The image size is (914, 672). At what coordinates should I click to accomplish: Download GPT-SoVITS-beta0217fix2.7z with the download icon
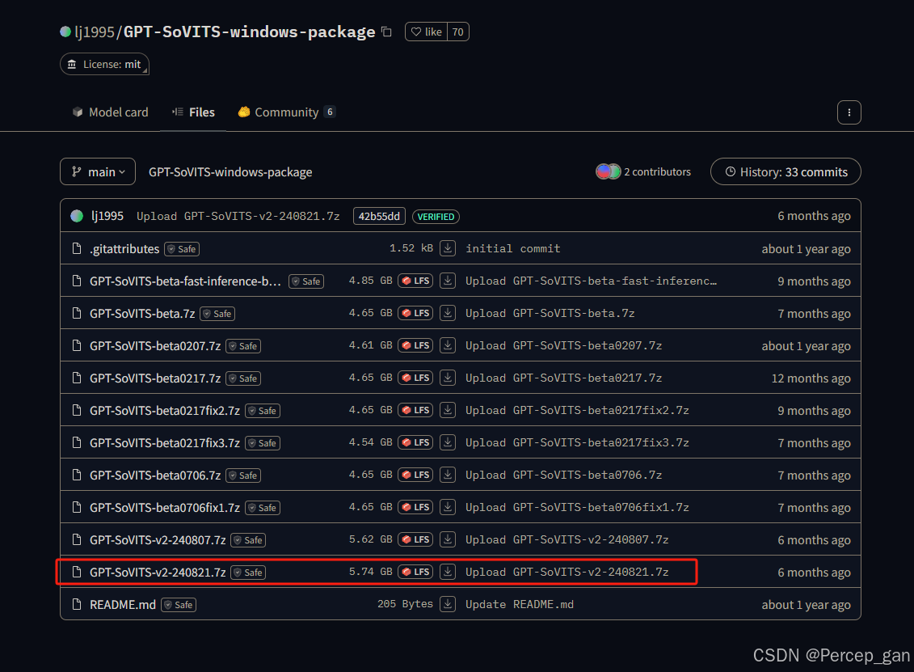pyautogui.click(x=448, y=410)
